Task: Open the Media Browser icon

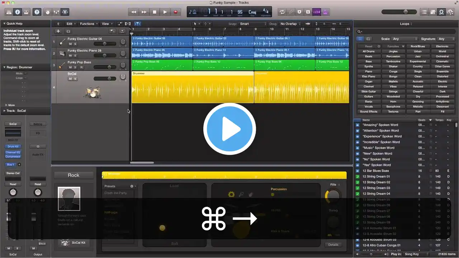Action: (x=450, y=12)
